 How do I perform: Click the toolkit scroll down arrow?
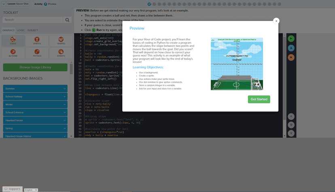[71, 136]
